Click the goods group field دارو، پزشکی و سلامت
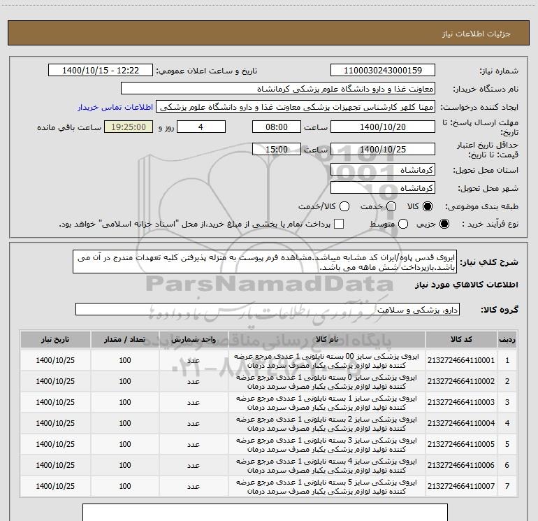538x521 pixels. 268,309
